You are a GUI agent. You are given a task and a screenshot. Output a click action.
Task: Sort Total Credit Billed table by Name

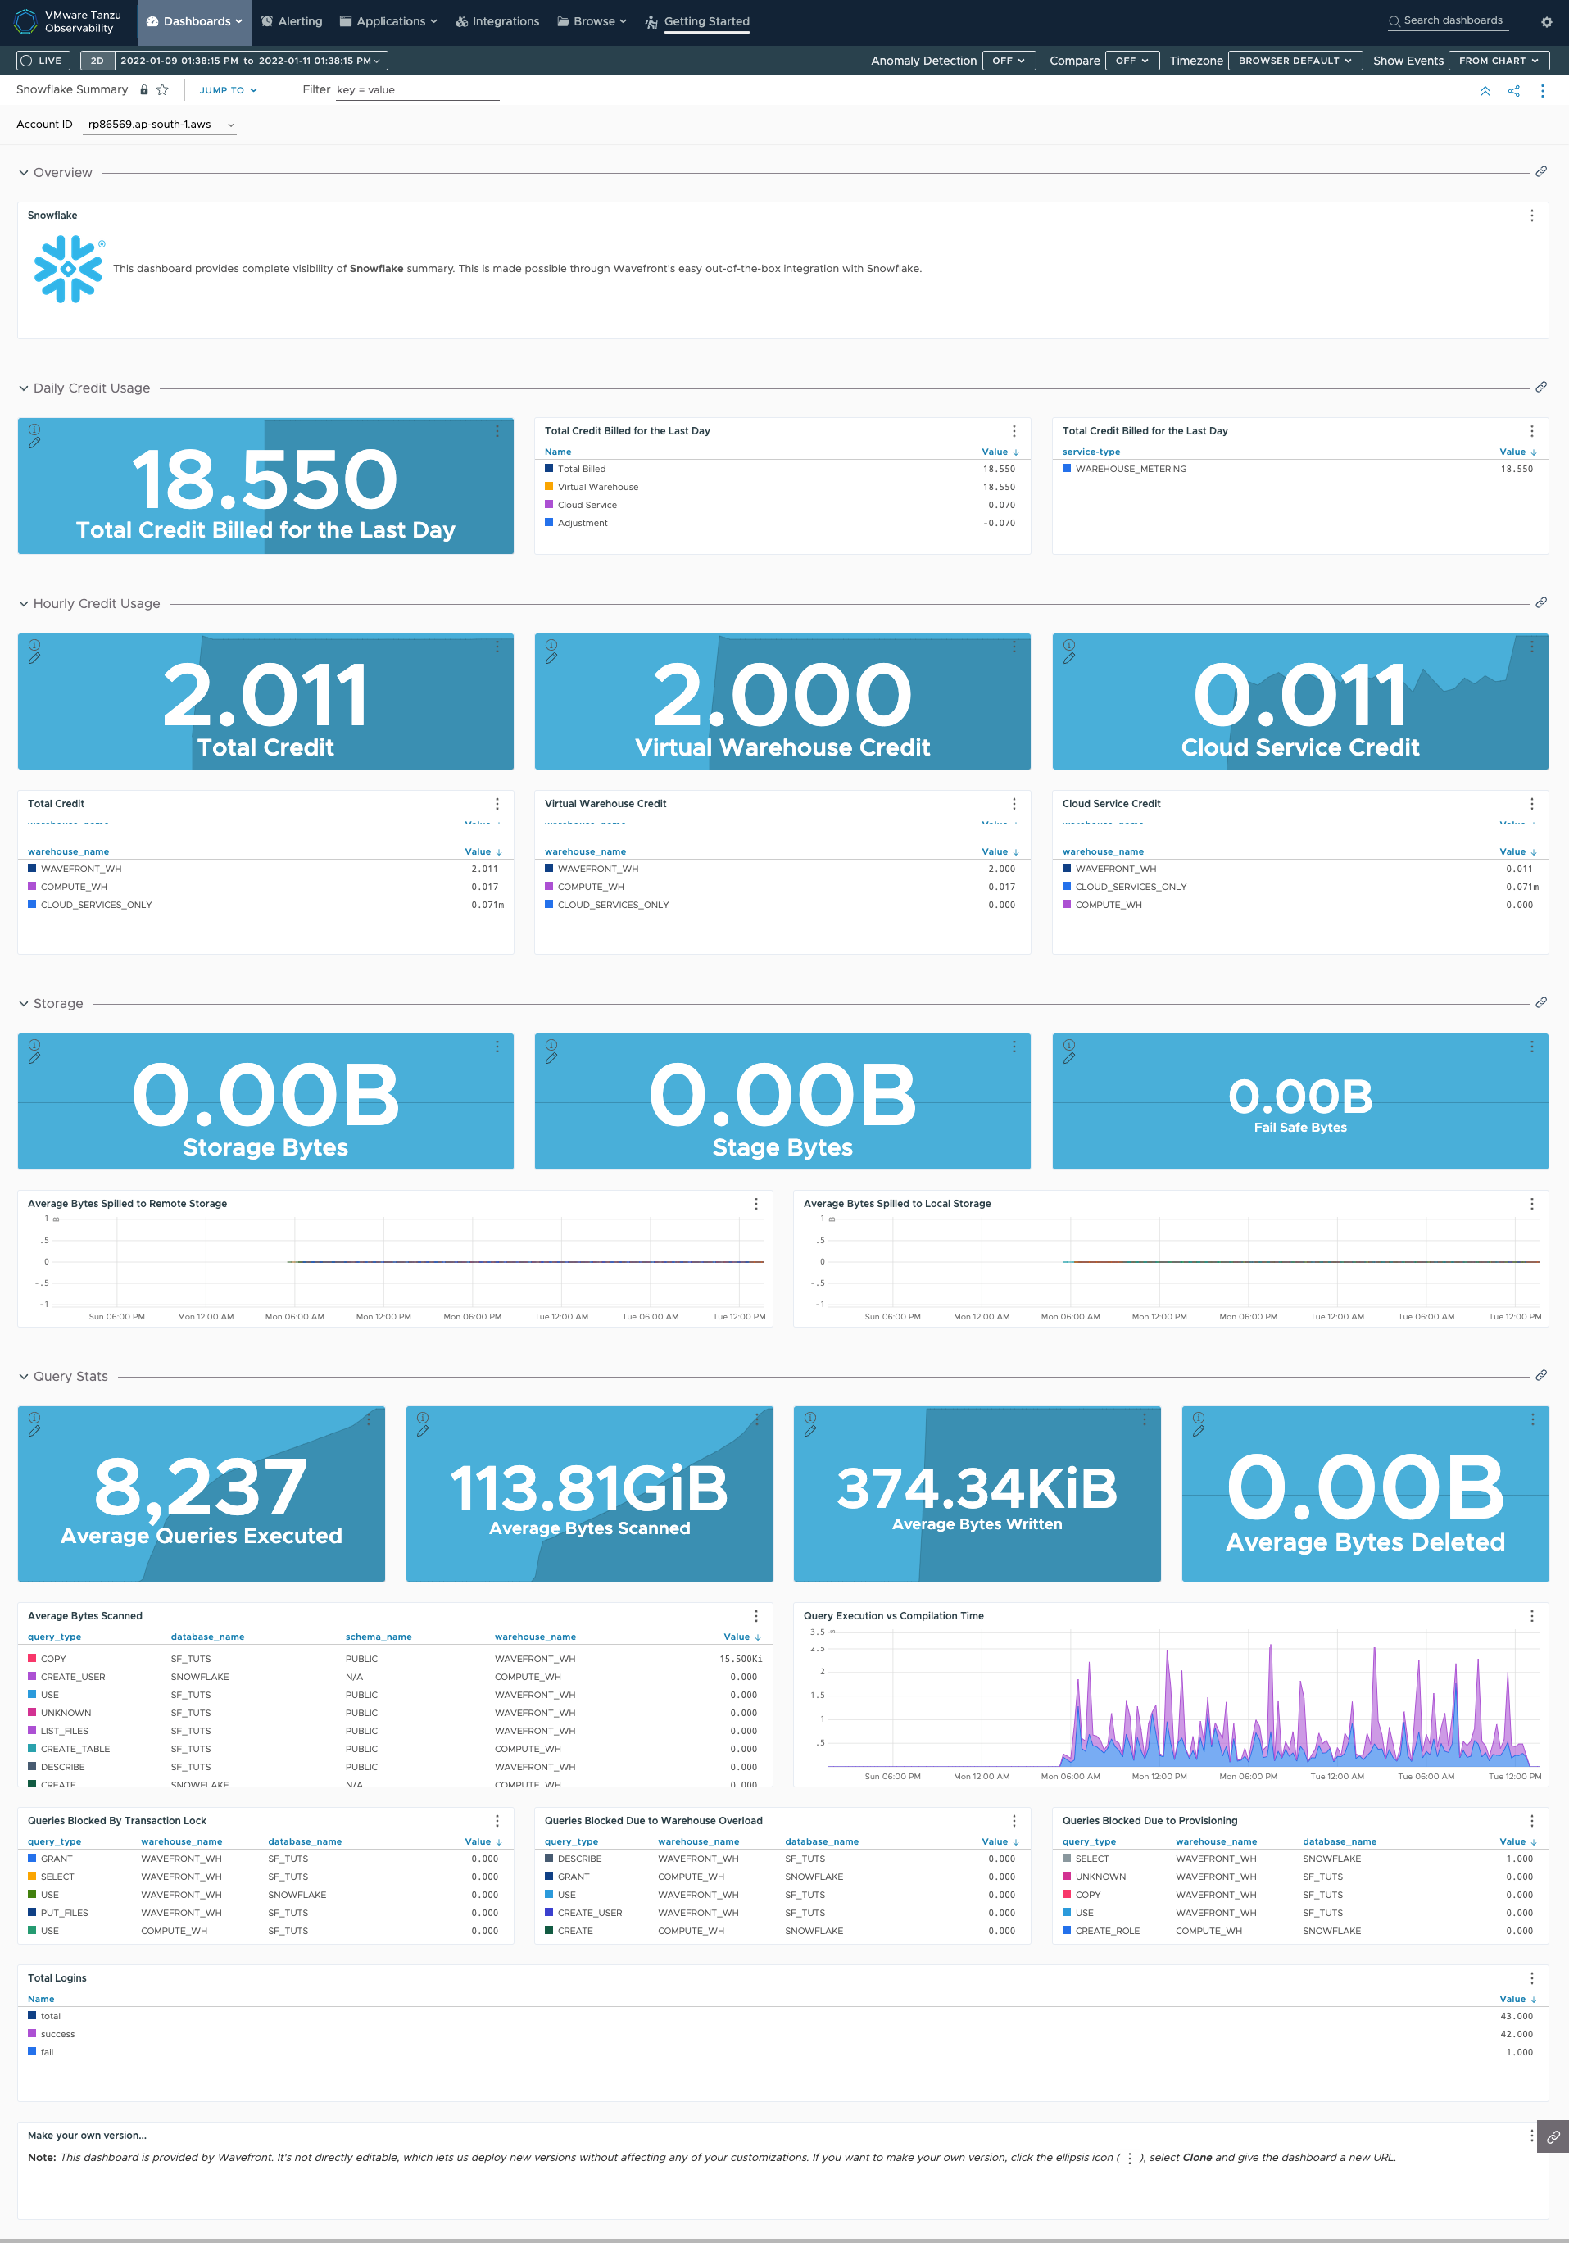(x=558, y=452)
